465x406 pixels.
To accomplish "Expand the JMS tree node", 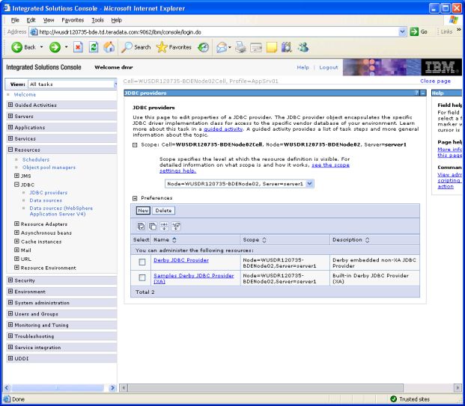I will click(17, 176).
